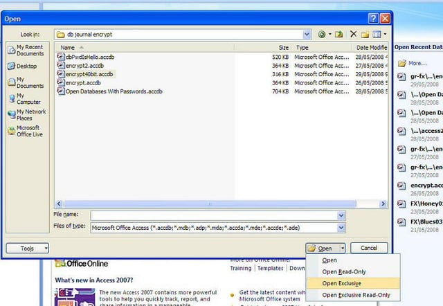Click the Office Online logo
443x306 pixels.
point(82,264)
